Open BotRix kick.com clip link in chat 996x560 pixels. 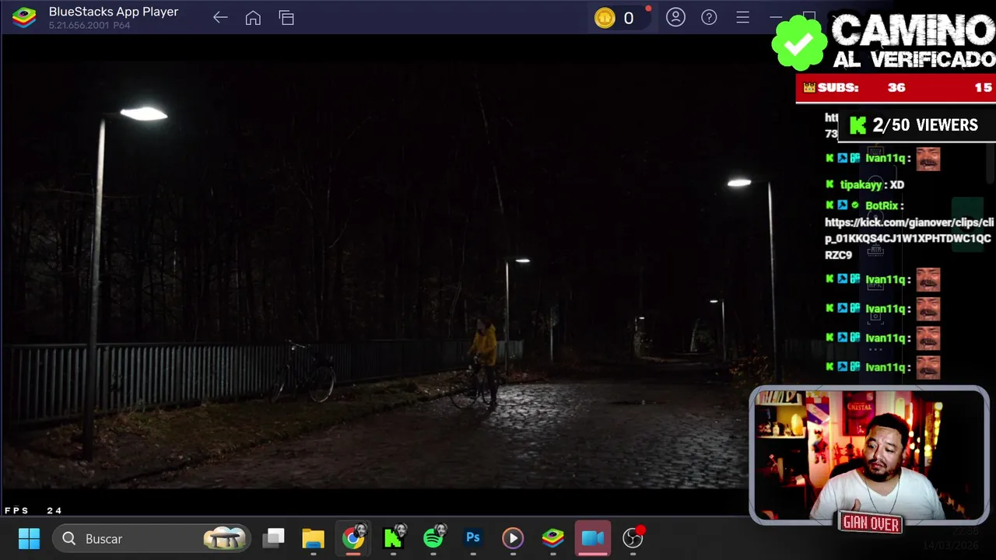tap(908, 238)
